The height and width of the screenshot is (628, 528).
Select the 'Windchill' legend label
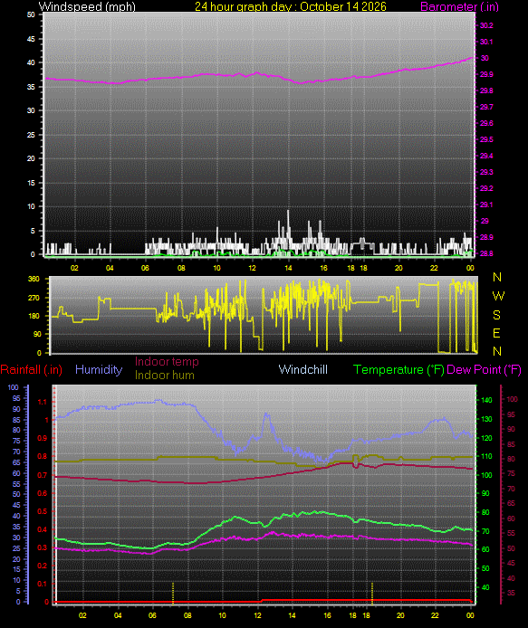click(x=303, y=369)
